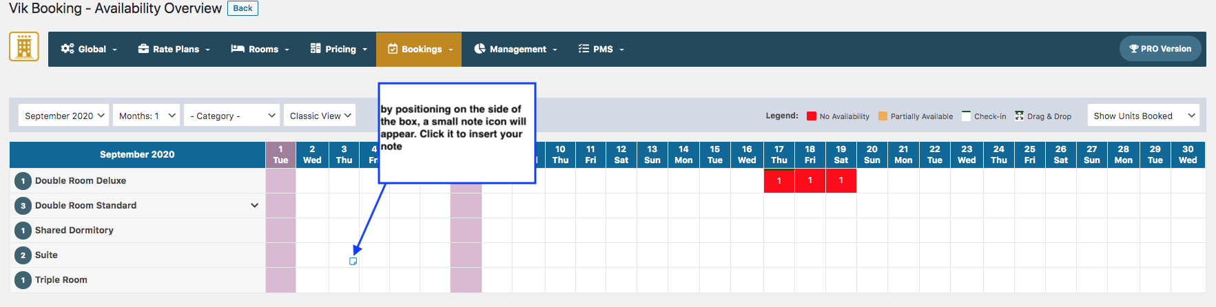Click the red No Availability legend swatch
Screen dimensions: 1216x307
click(x=812, y=116)
